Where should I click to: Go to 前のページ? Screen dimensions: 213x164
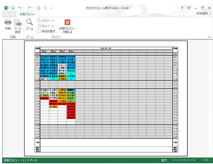point(46,26)
